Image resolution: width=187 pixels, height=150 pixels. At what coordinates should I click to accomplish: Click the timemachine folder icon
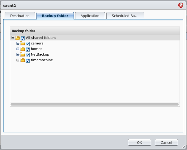coord(23,60)
